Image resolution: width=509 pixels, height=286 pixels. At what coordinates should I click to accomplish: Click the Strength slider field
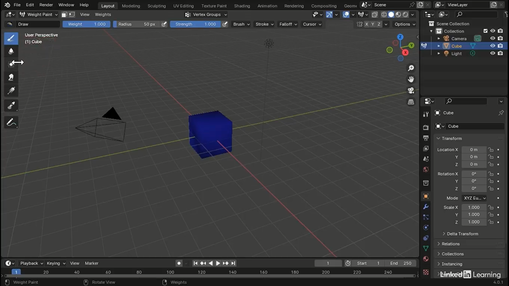(x=196, y=24)
